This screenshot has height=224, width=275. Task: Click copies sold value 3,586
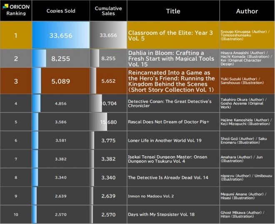click(61, 122)
